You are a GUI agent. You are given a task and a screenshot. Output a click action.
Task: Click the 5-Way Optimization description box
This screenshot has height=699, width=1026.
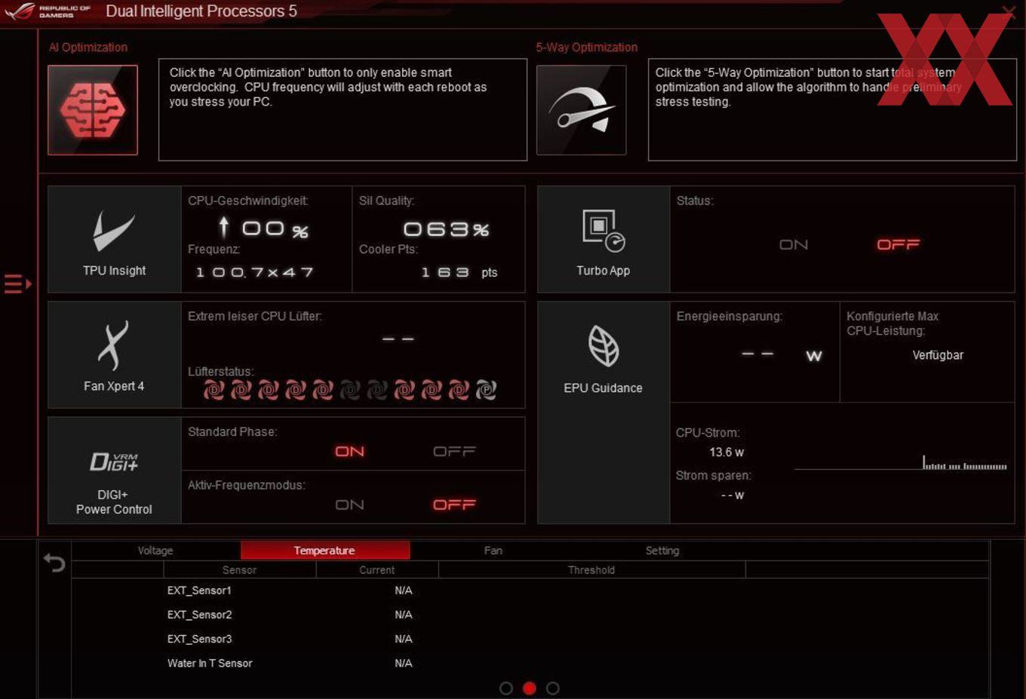tap(832, 110)
